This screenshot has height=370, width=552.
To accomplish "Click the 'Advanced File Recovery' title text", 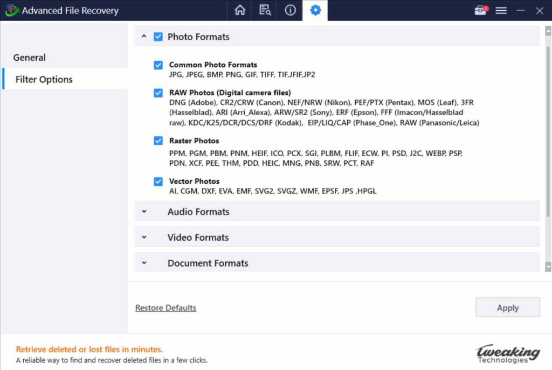I will coord(70,11).
